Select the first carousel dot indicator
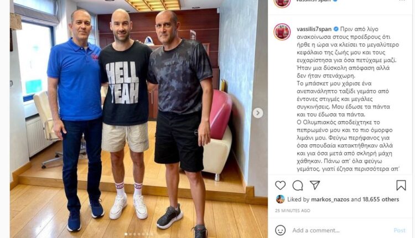415x238 pixels. (126, 234)
